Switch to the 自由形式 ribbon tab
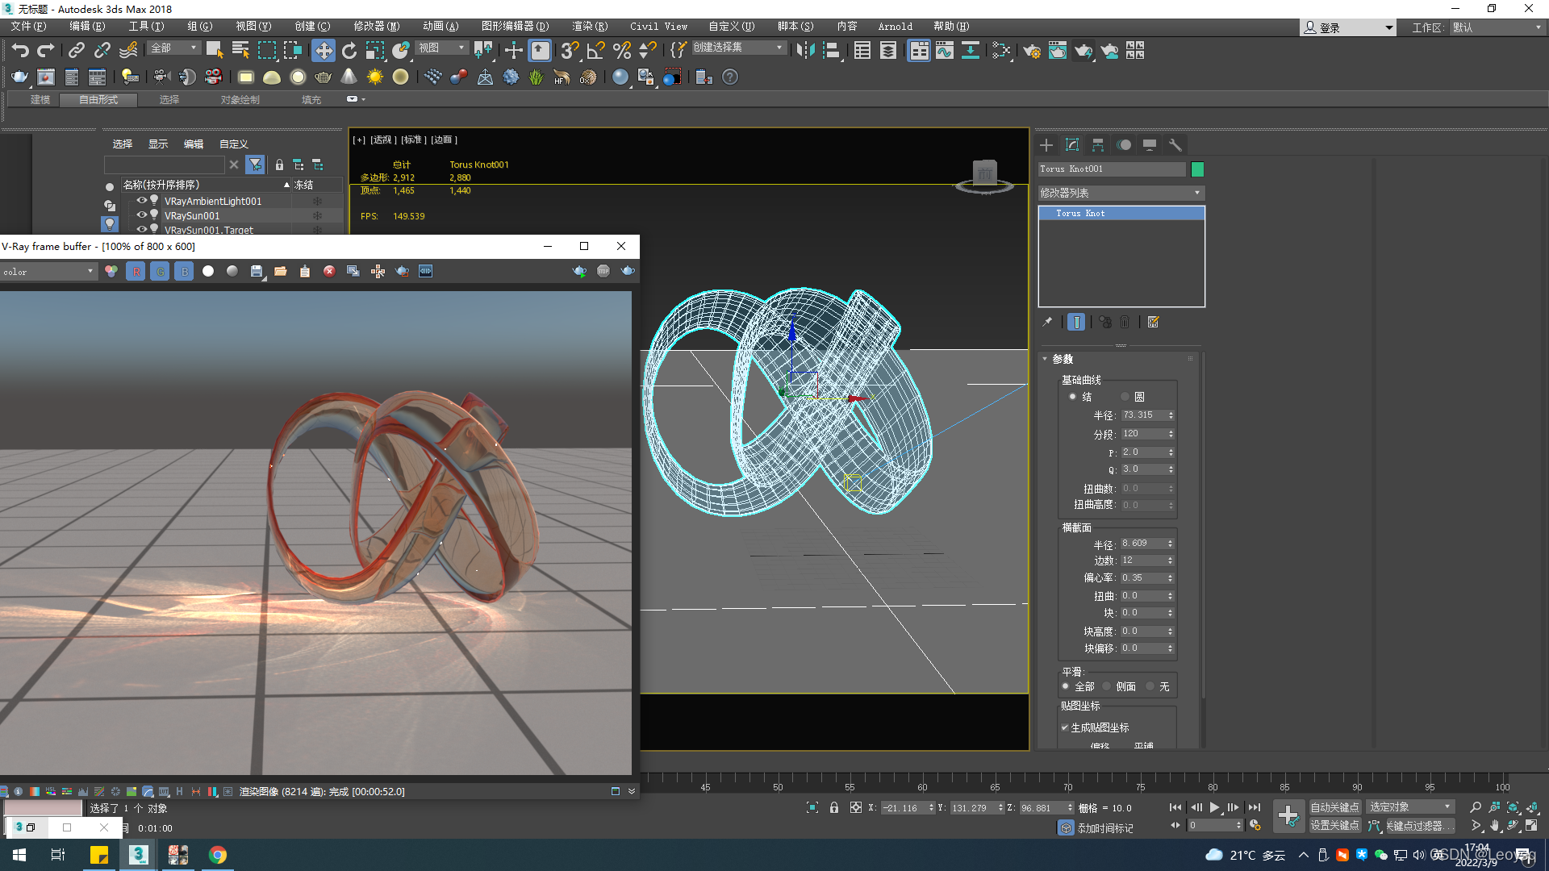The image size is (1549, 871). click(x=98, y=100)
